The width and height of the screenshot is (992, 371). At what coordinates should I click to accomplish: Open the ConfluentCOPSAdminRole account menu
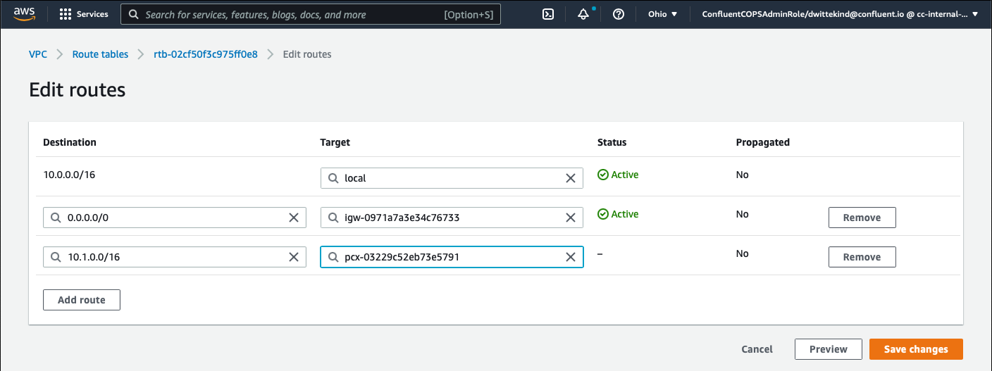pos(840,14)
